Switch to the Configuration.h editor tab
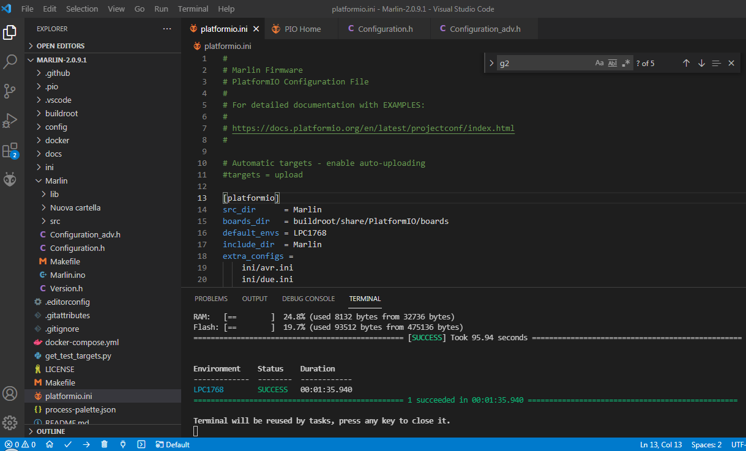 pyautogui.click(x=384, y=29)
